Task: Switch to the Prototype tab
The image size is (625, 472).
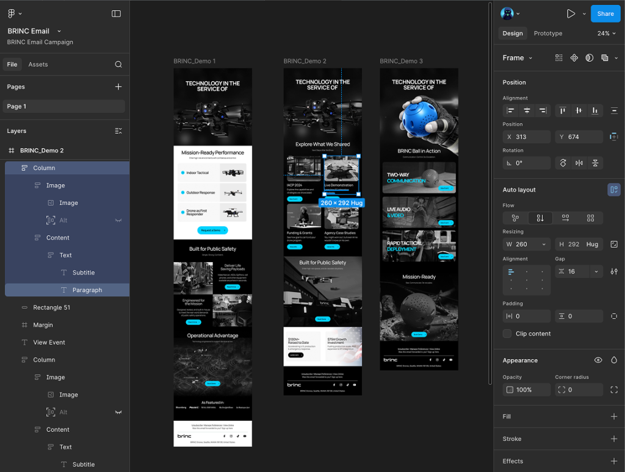Action: click(x=547, y=34)
